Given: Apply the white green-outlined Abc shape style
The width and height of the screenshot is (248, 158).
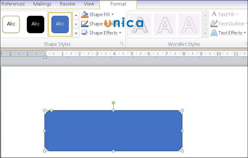Looking at the screenshot, I should pyautogui.click(x=11, y=24).
